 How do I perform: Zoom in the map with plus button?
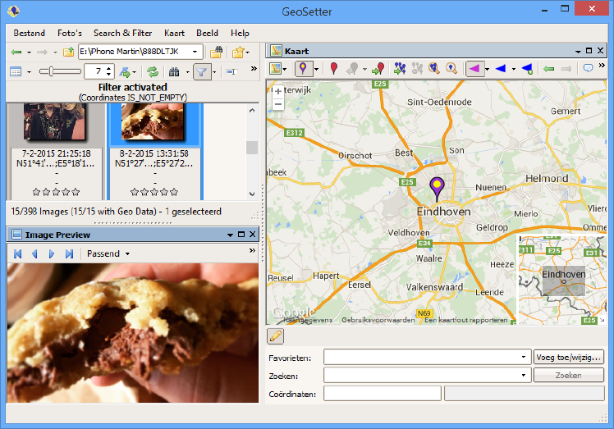point(278,92)
